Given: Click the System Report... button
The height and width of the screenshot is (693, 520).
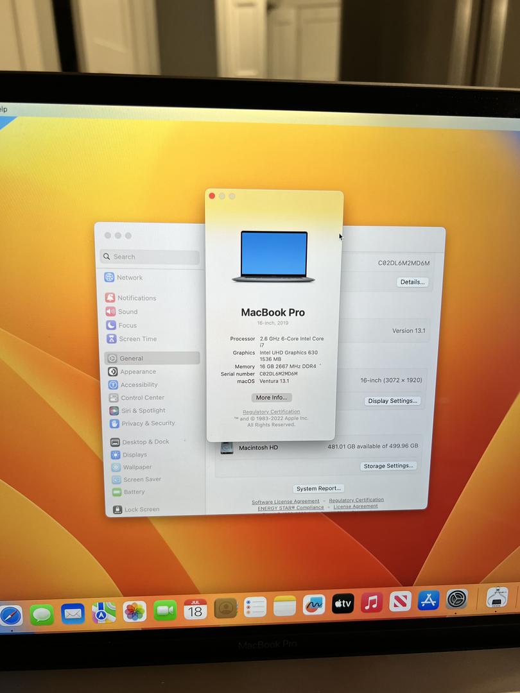Looking at the screenshot, I should pos(318,489).
